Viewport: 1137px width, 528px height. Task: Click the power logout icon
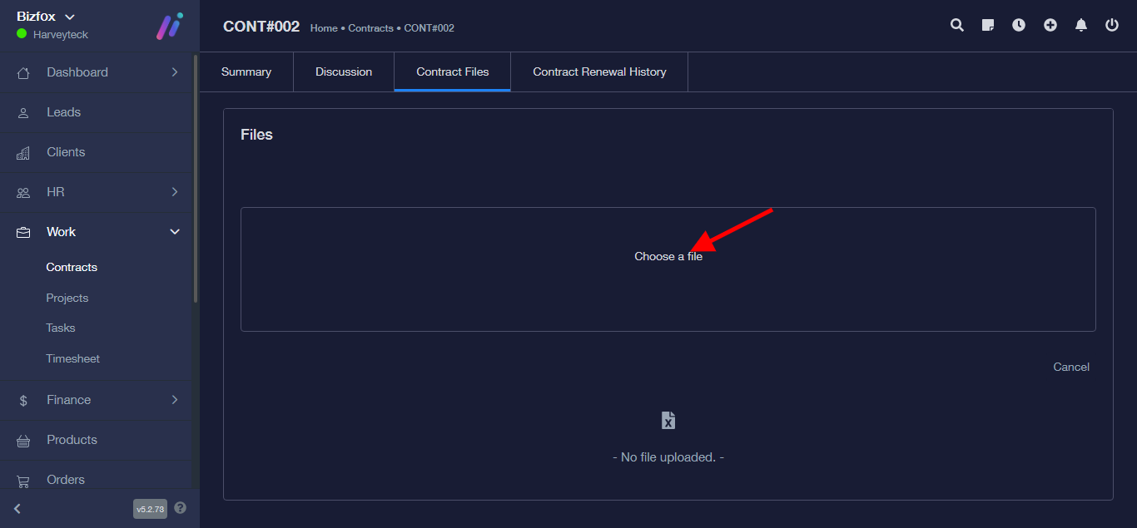[x=1112, y=25]
